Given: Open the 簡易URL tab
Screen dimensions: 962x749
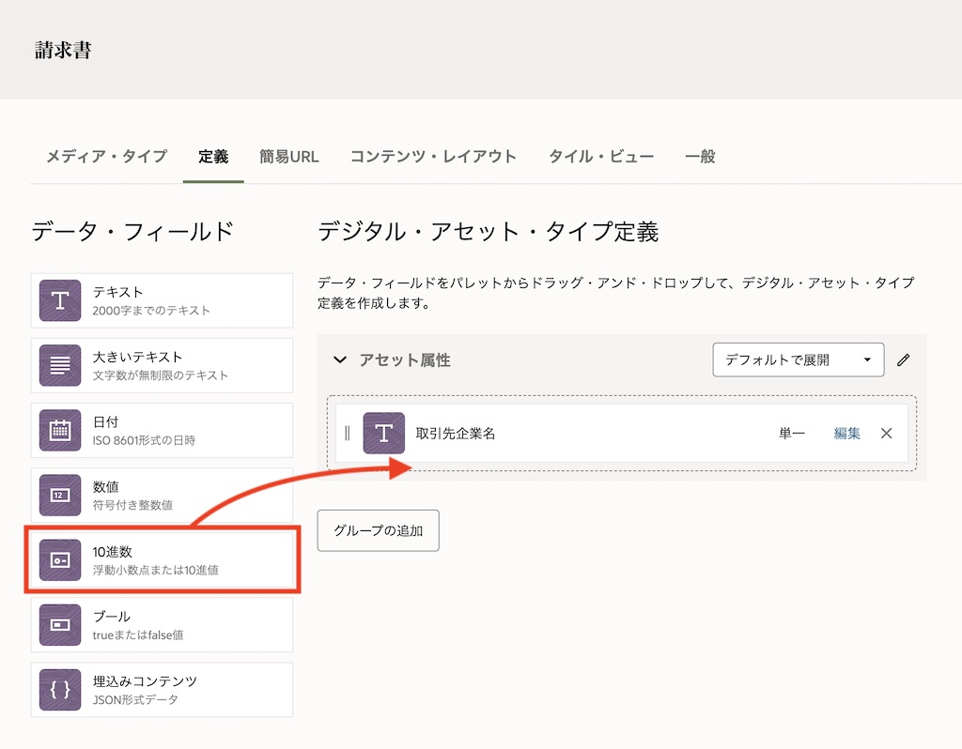Looking at the screenshot, I should coord(289,157).
